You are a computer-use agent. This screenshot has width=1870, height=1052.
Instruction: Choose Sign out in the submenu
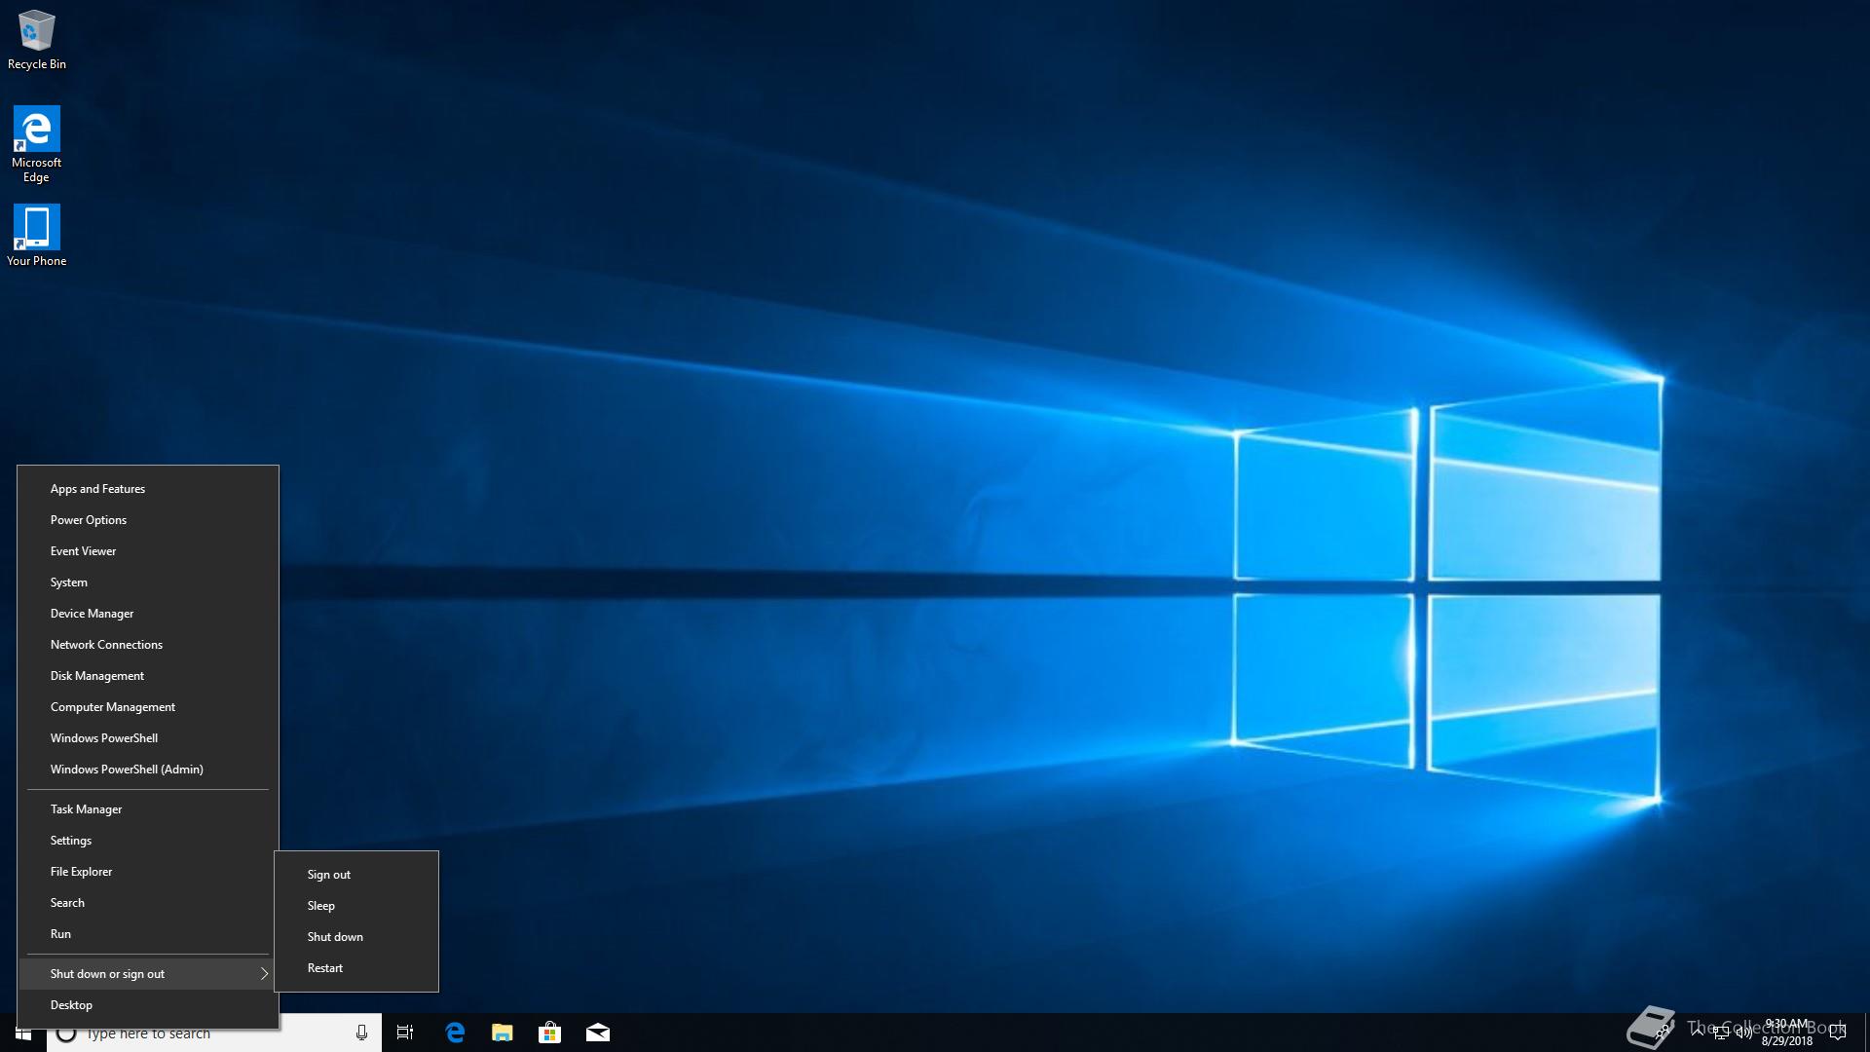coord(356,875)
